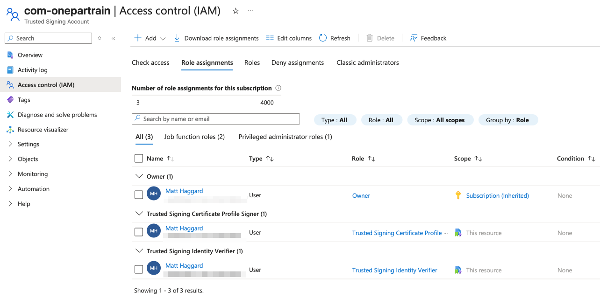Sort by Role column arrows
600x305 pixels.
(371, 159)
